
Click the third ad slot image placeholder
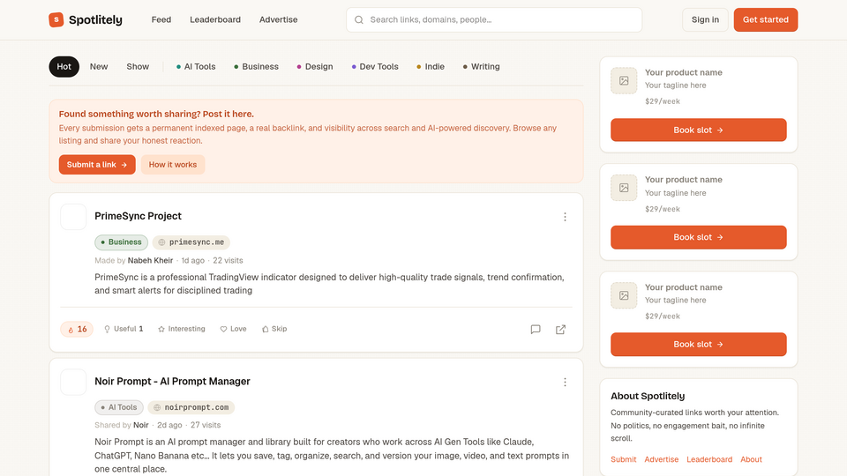(624, 296)
